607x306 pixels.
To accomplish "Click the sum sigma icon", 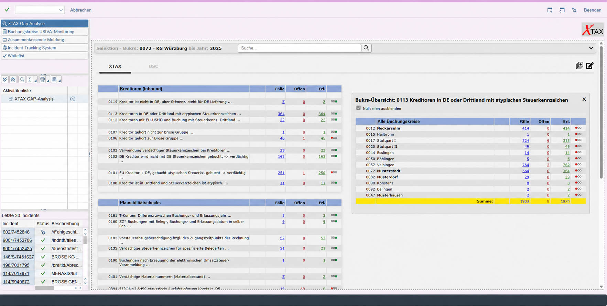I will click(x=30, y=80).
